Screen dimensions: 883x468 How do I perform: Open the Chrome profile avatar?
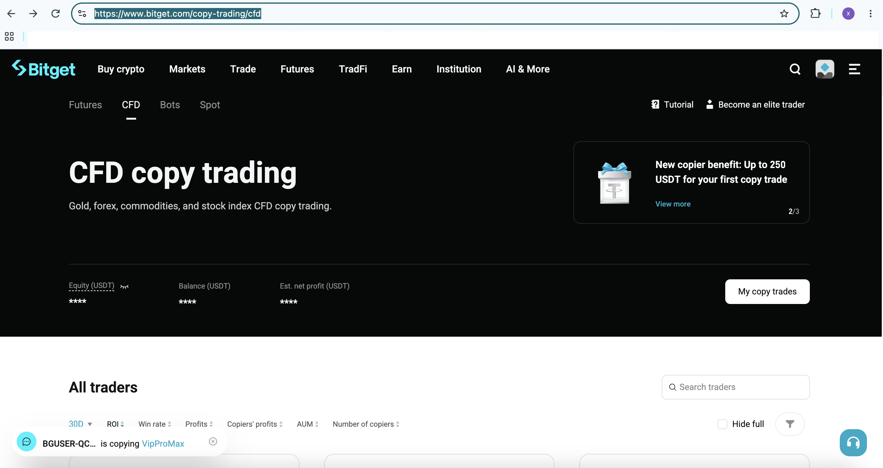[848, 14]
